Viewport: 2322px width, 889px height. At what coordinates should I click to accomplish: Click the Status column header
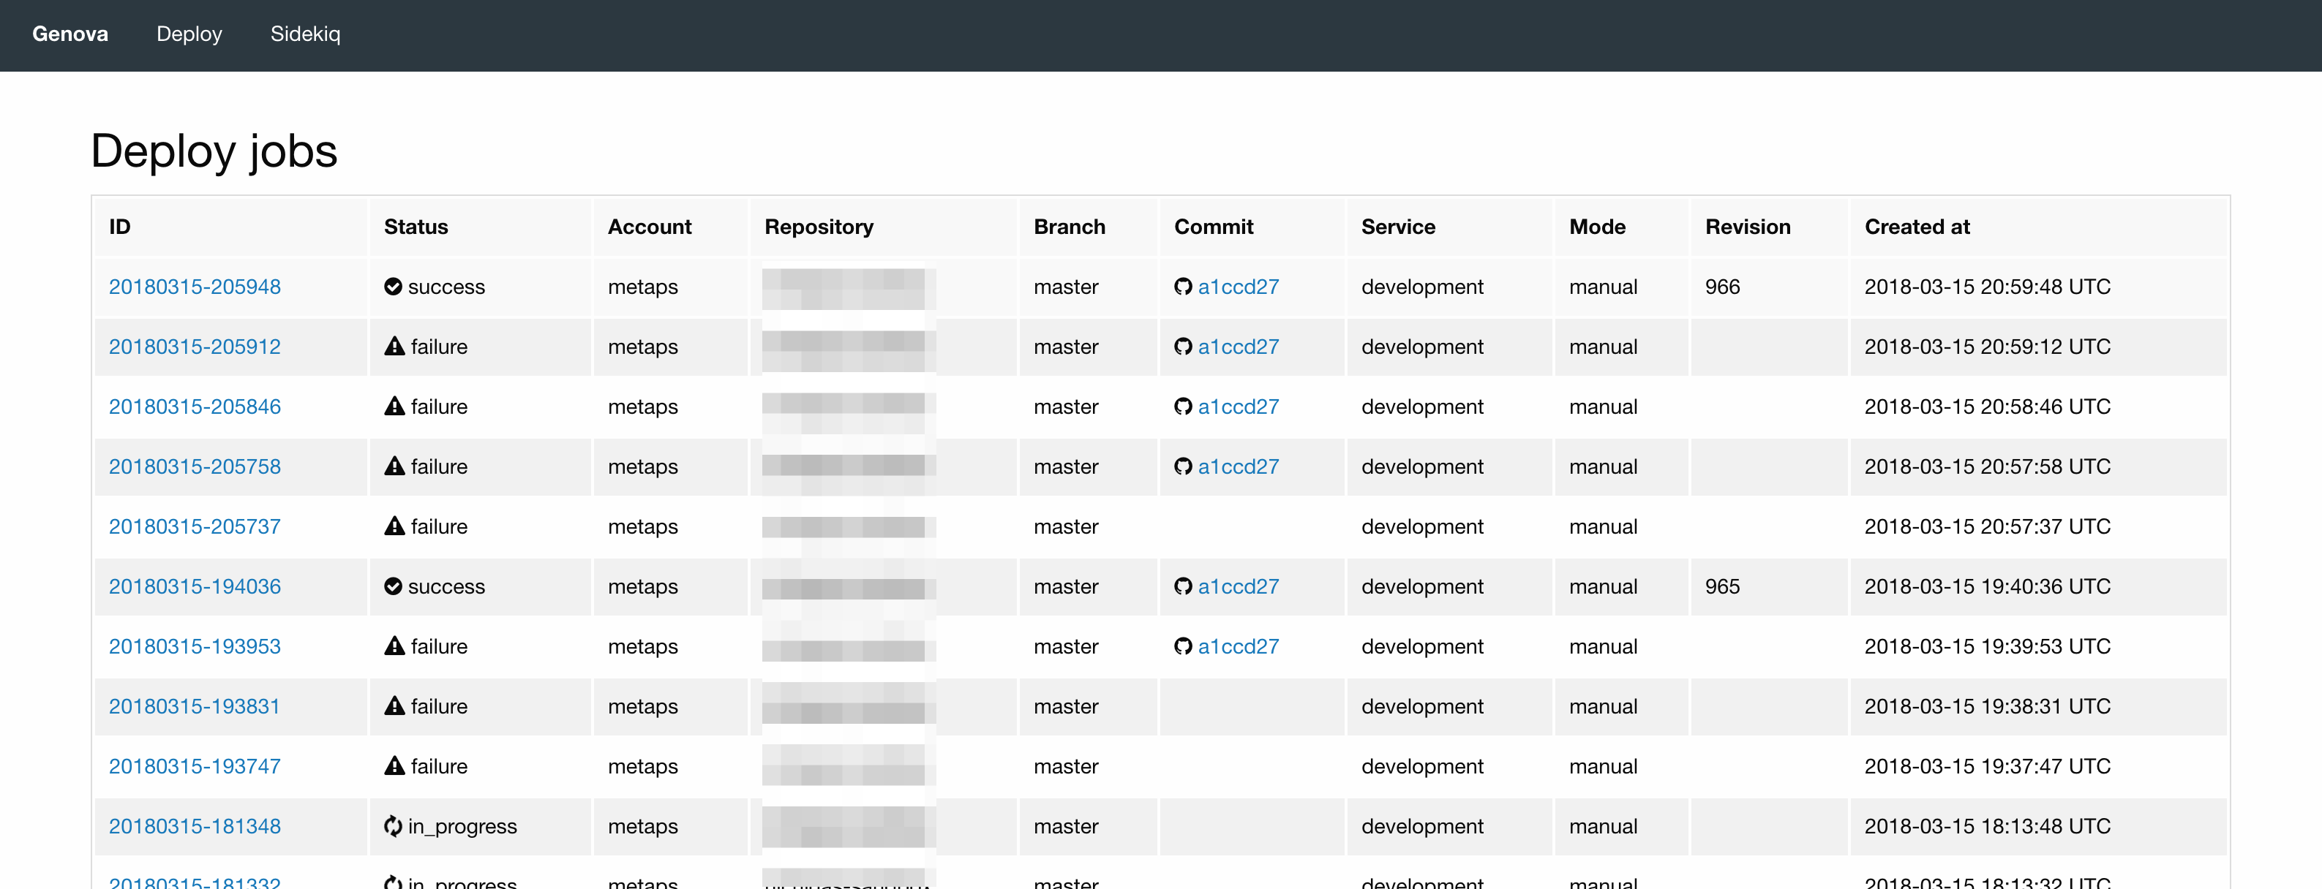click(x=416, y=227)
